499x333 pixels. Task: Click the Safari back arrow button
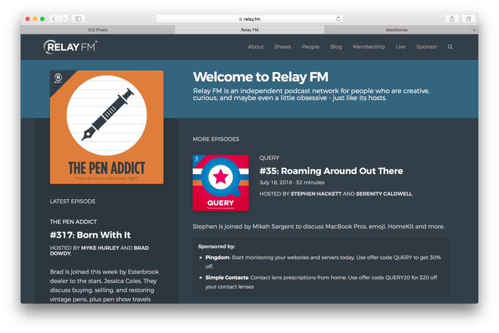54,19
